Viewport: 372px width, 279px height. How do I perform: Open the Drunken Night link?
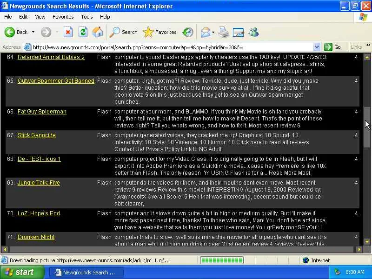pos(36,237)
